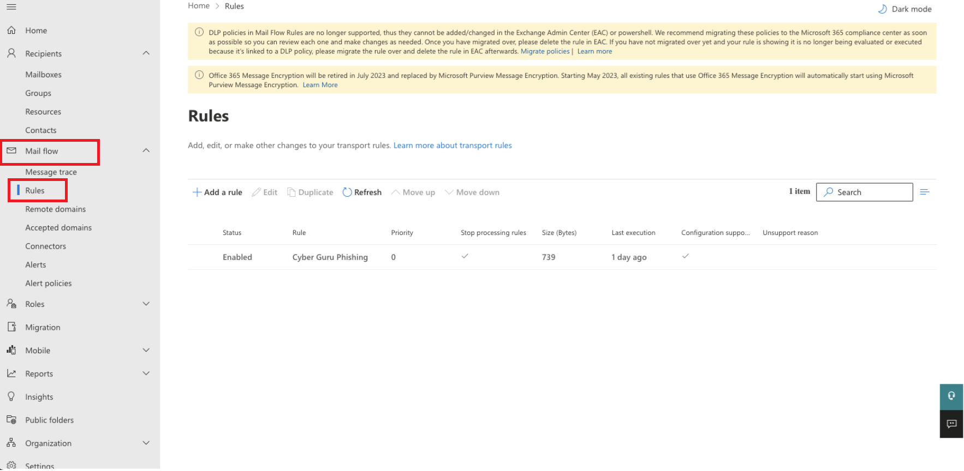Click the Migration icon in sidebar
Viewport: 964px width, 471px height.
click(x=11, y=327)
